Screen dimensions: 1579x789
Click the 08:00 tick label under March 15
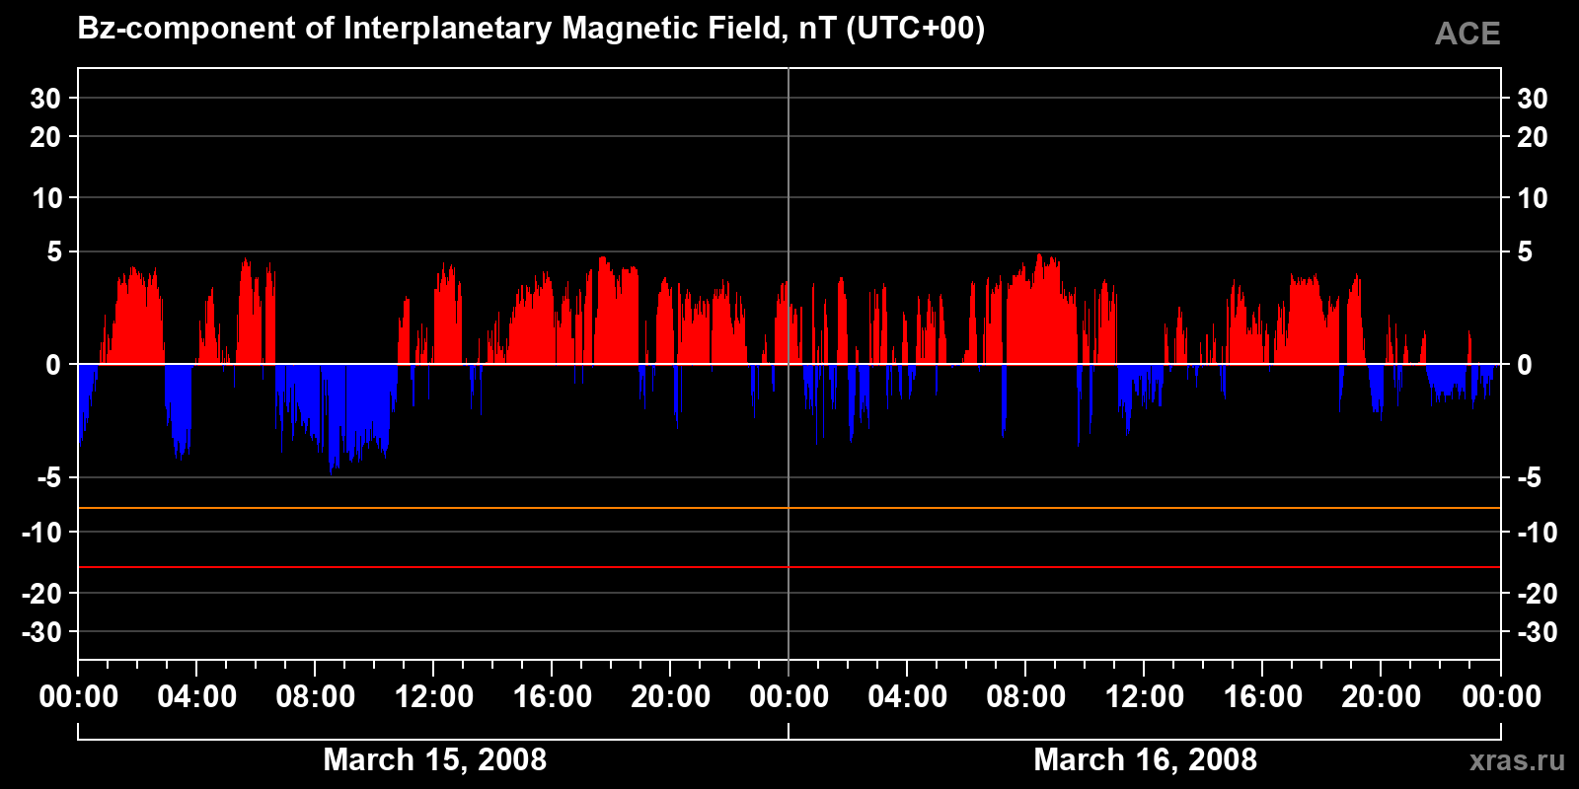click(316, 697)
